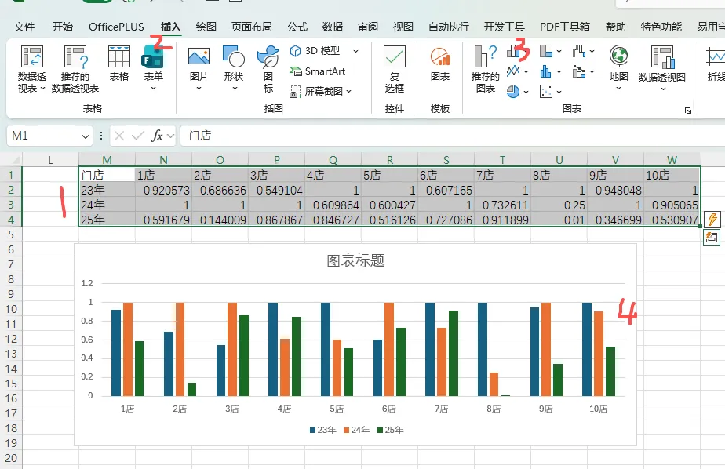
Task: Open the File (文件) tab
Action: (x=24, y=27)
